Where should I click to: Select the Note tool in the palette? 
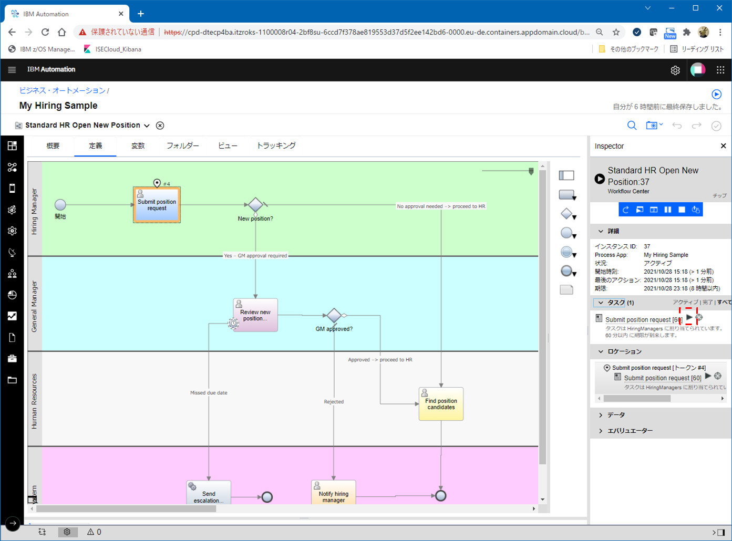click(566, 290)
